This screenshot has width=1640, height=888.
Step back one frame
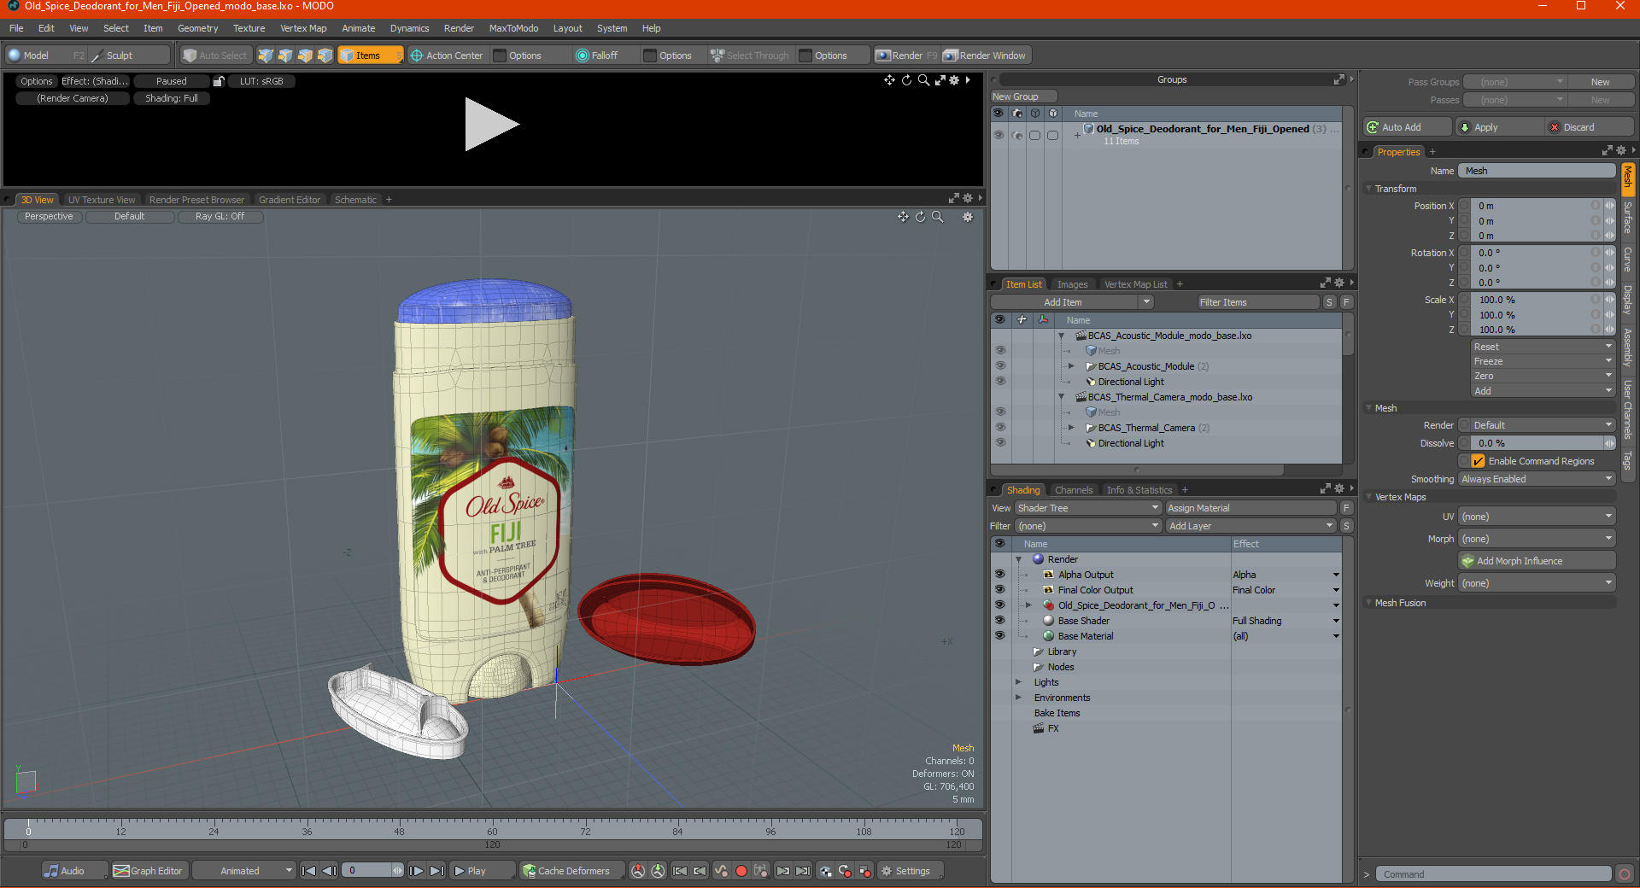[329, 871]
